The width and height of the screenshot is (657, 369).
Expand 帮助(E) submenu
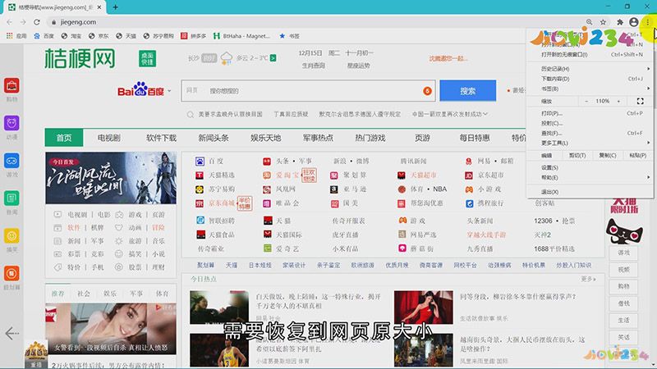590,177
